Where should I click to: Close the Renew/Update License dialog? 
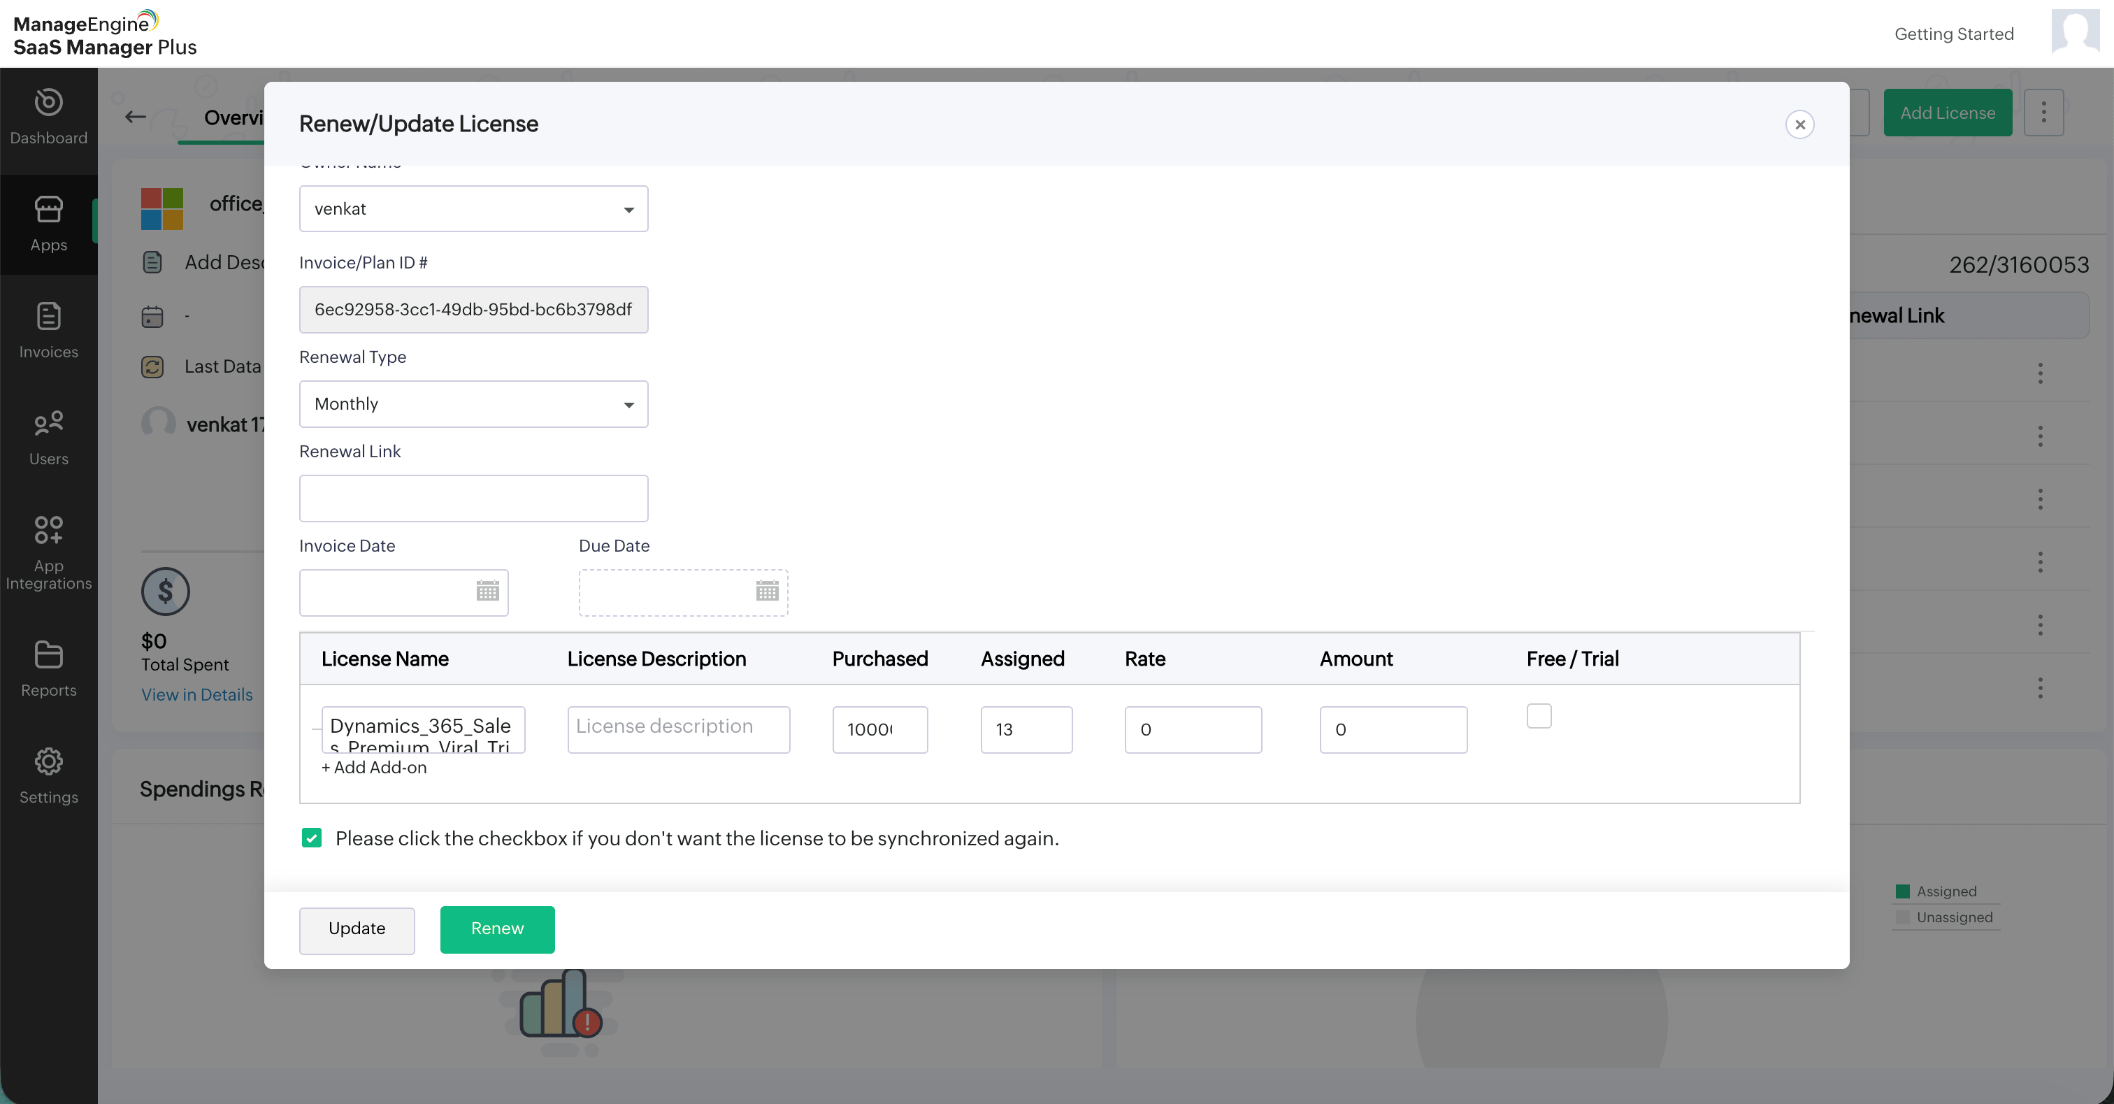point(1799,124)
